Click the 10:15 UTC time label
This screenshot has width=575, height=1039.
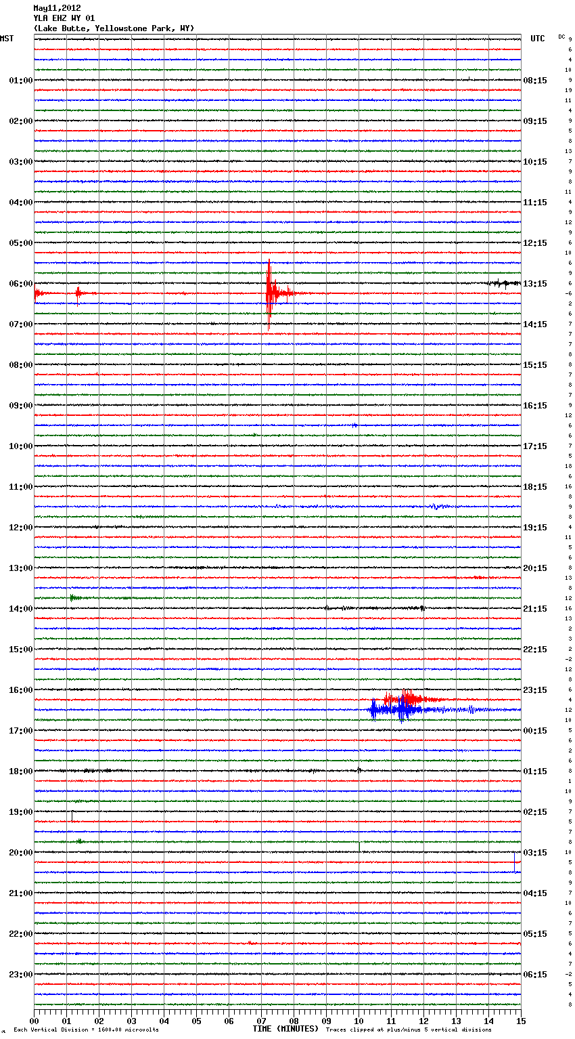(535, 161)
